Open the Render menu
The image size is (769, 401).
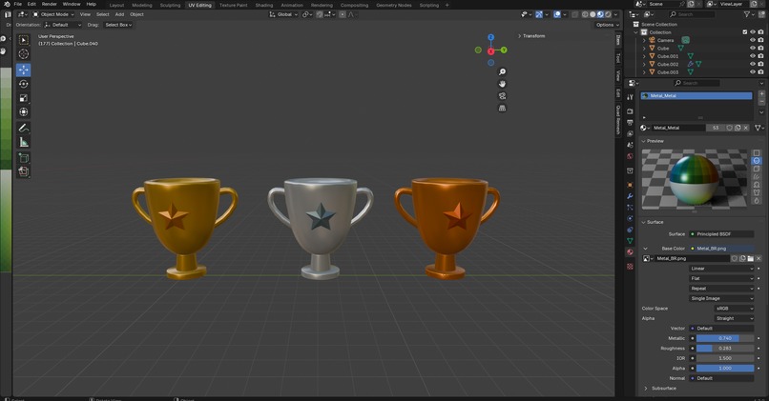[49, 4]
